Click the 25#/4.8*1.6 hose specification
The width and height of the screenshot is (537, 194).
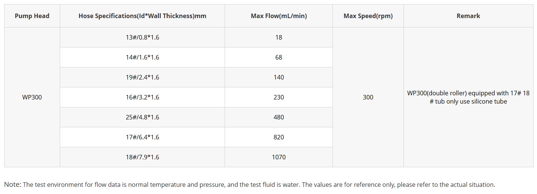point(142,117)
